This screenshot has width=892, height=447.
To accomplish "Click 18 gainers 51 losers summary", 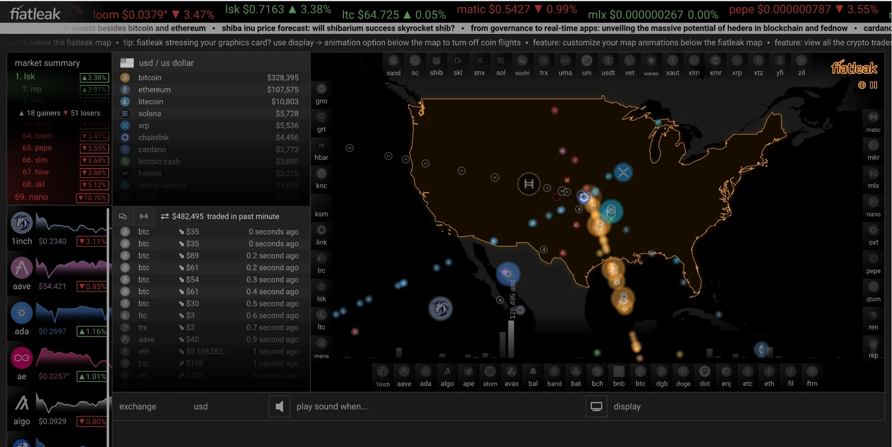I will pos(59,113).
